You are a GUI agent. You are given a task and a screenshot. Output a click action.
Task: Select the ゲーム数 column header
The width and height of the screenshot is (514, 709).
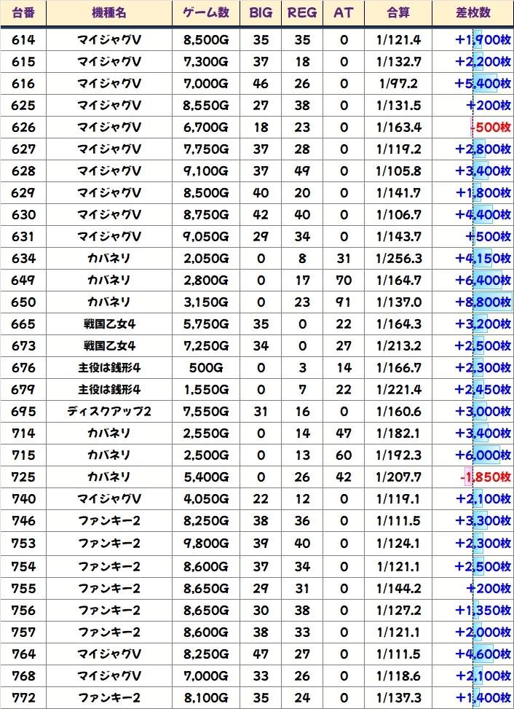(x=205, y=13)
